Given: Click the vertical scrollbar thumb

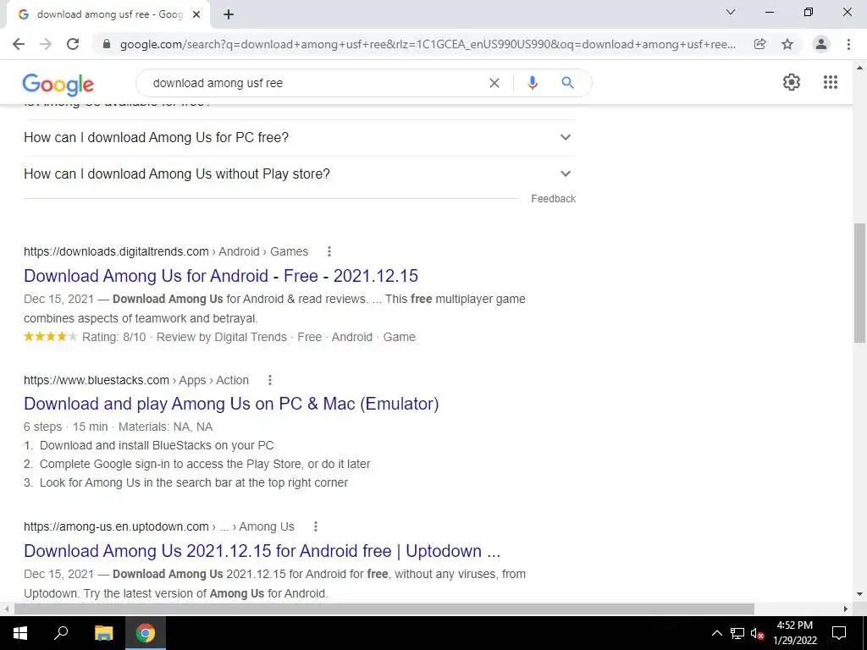Looking at the screenshot, I should coord(859,283).
